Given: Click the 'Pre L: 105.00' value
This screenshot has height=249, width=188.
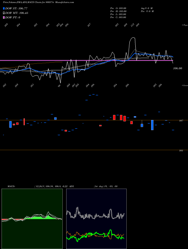Looking at the screenshot, I should (118, 14).
